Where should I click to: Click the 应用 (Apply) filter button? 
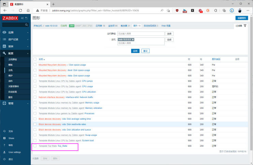coord(135,51)
